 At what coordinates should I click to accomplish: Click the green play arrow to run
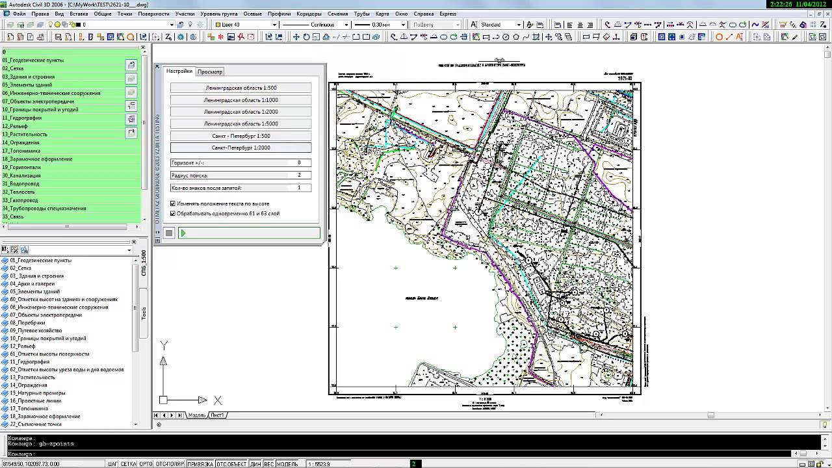pos(183,233)
